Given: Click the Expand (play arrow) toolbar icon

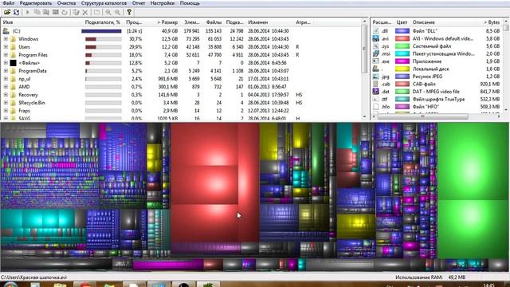Looking at the screenshot, I should coord(28,12).
